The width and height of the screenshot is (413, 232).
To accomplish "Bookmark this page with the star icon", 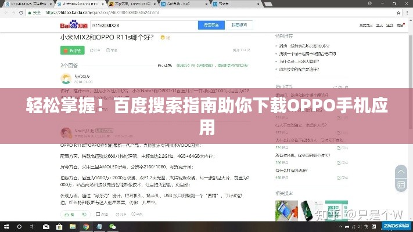I will point(398,13).
